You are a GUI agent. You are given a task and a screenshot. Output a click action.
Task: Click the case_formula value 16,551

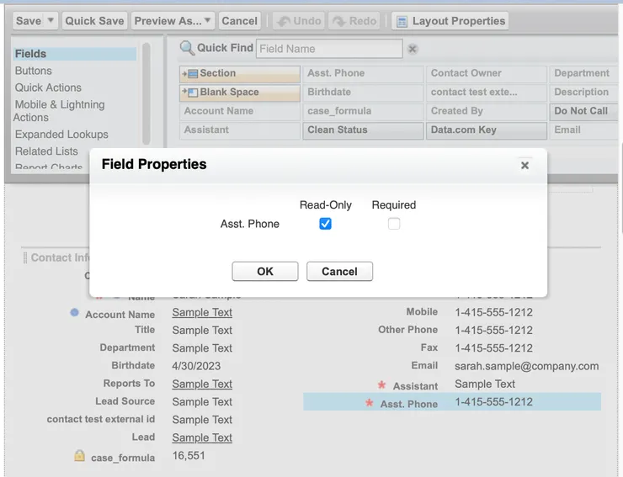[189, 456]
